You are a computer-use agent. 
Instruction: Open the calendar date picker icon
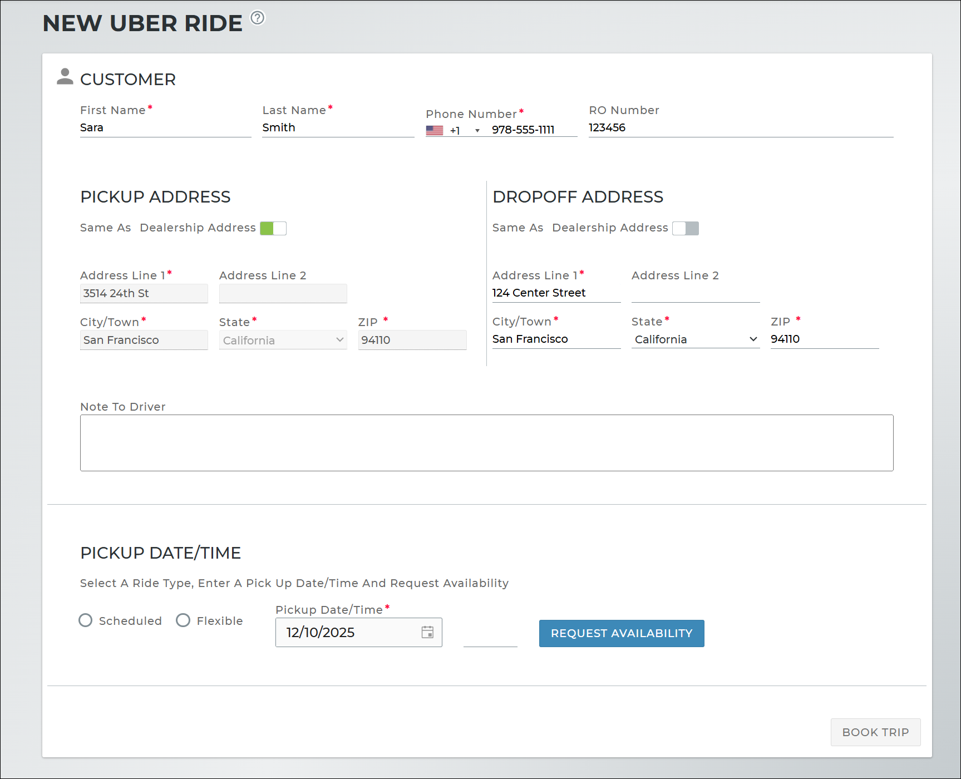(427, 632)
